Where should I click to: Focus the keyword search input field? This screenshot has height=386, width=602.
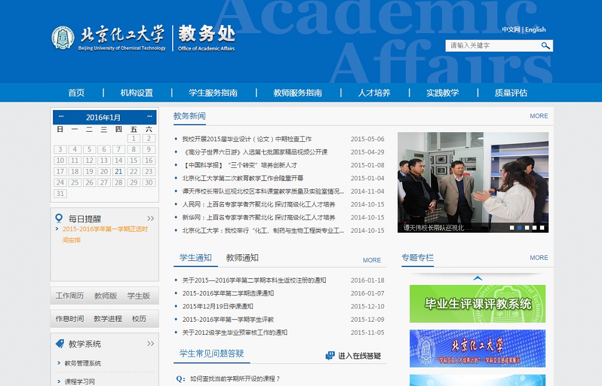[x=494, y=46]
